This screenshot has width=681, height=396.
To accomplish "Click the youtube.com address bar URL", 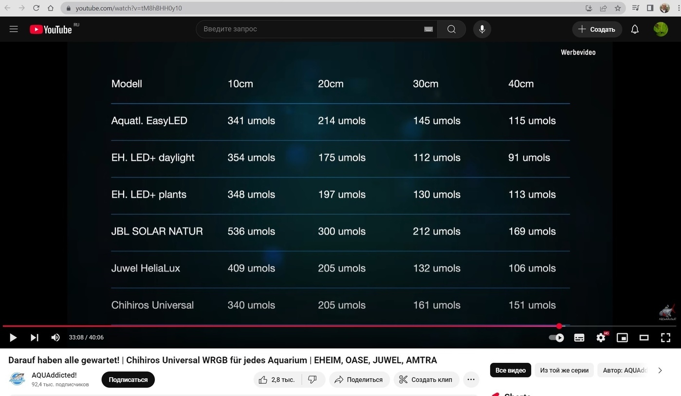I will coord(129,8).
